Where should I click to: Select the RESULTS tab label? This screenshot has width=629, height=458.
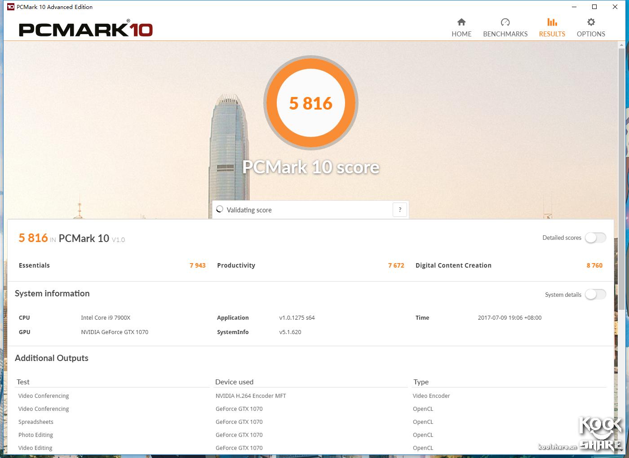552,34
